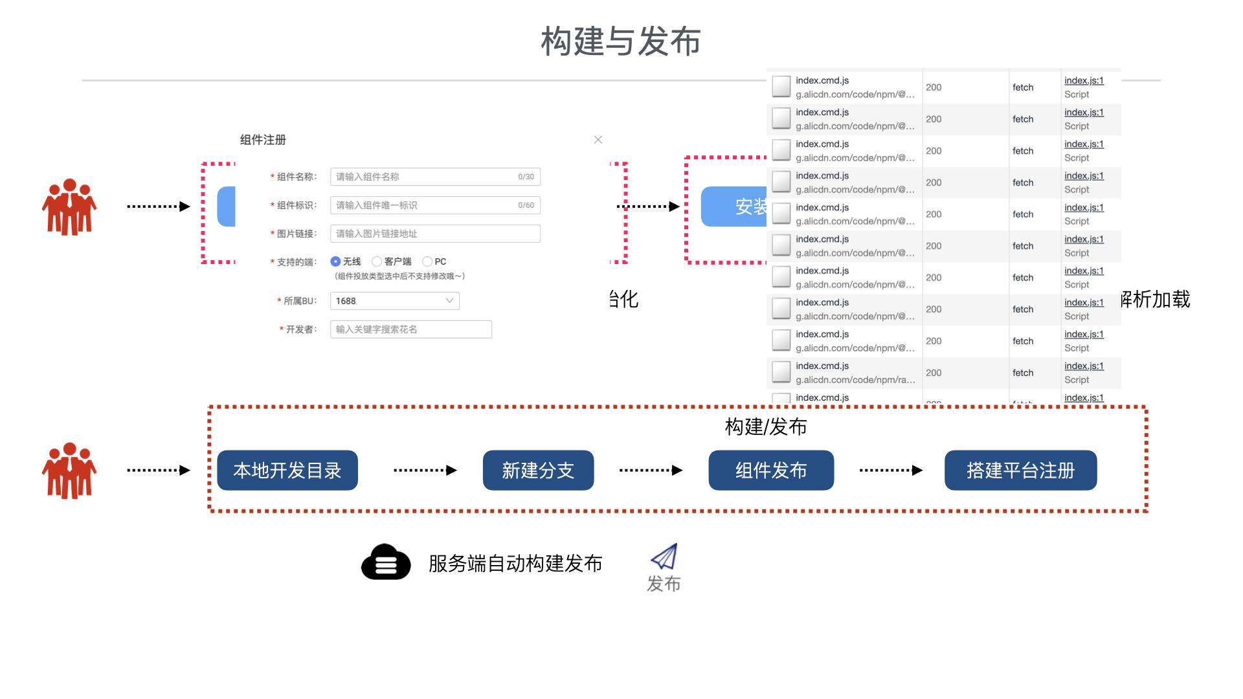Click file icon of the npm/ra... row
Image resolution: width=1243 pixels, height=699 pixels.
(x=781, y=372)
